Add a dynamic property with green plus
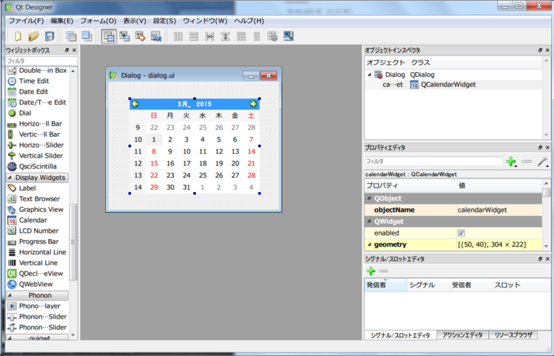The image size is (554, 356). (511, 161)
